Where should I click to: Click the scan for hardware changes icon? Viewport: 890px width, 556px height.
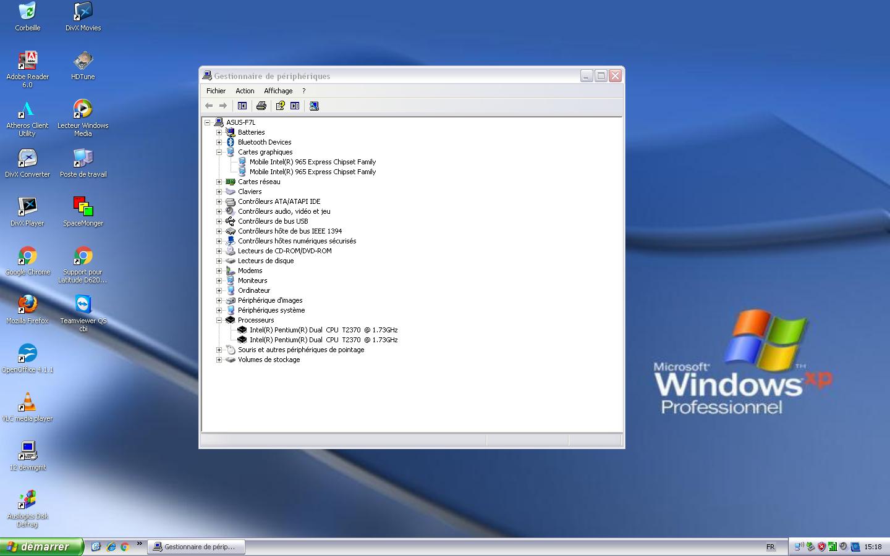point(314,106)
